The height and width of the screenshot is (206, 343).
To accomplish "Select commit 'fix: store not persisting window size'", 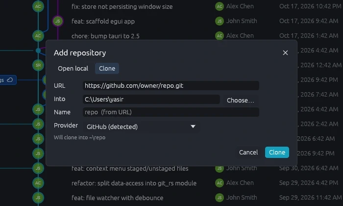I will 122,7.
